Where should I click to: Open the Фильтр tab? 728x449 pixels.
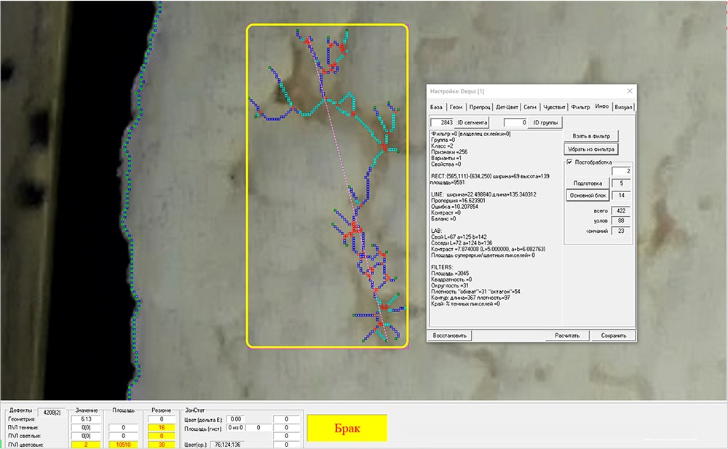[580, 107]
